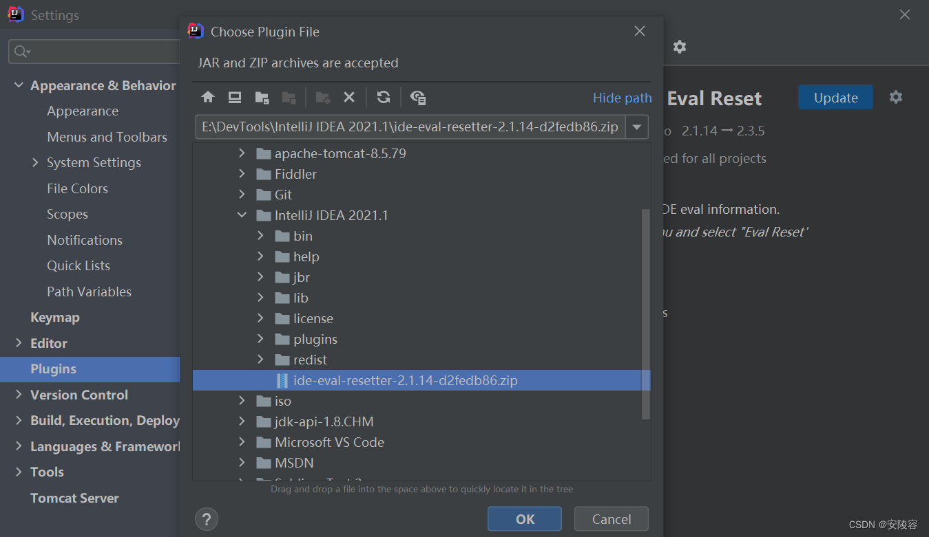Click the new folder toolbar icon

322,98
